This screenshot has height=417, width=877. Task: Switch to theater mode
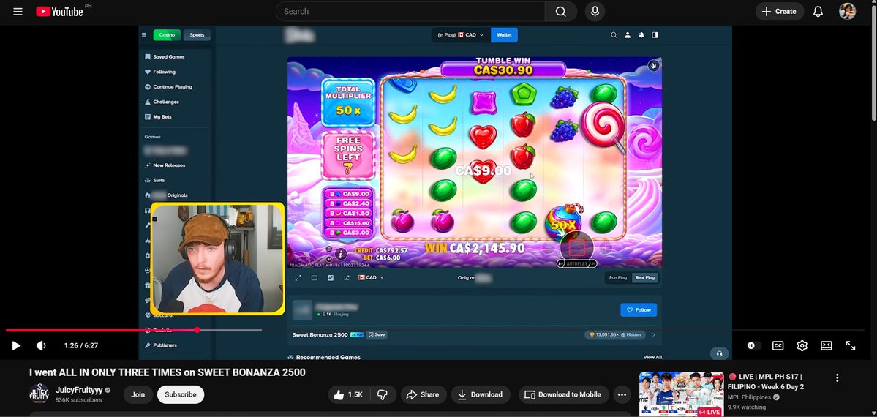(826, 345)
